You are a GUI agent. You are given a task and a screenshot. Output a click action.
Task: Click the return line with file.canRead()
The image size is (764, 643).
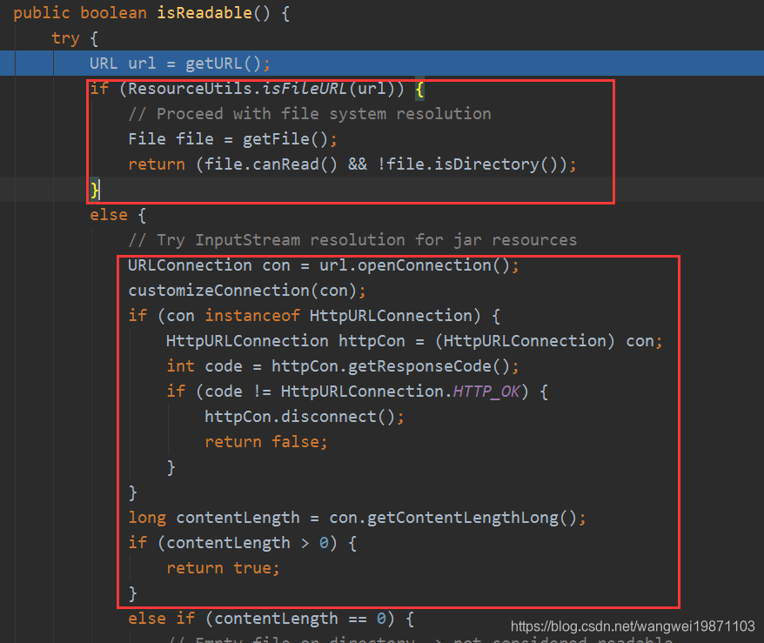[x=352, y=164]
